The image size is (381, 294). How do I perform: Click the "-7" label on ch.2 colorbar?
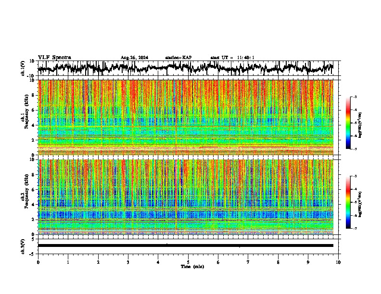tap(355, 229)
